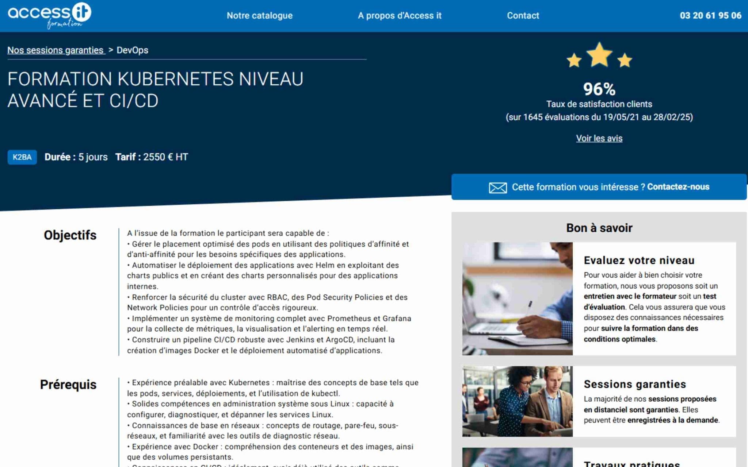Open the Travaux pratiques photo
This screenshot has width=748, height=467.
517,458
